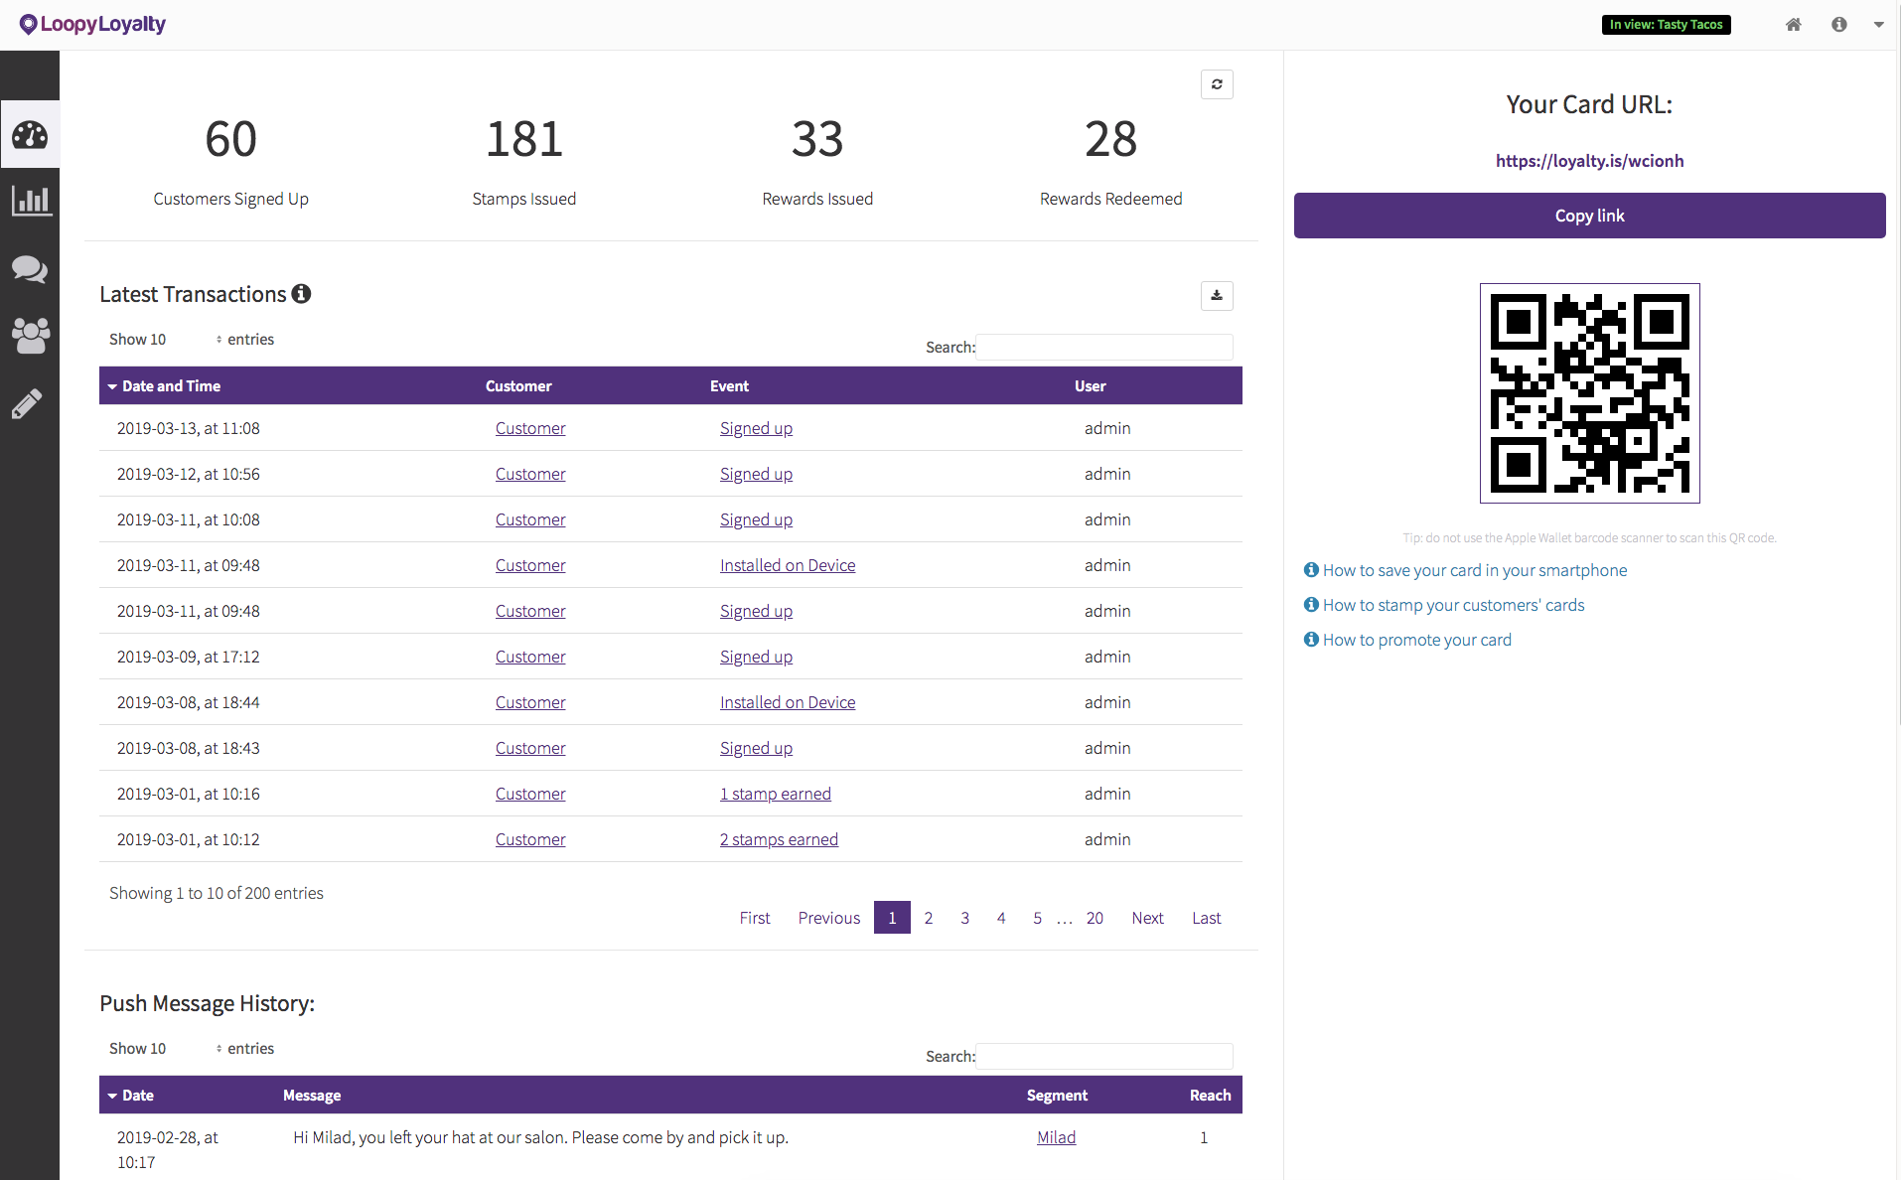The image size is (1901, 1180).
Task: Click the transactions Search input field
Action: click(x=1103, y=347)
